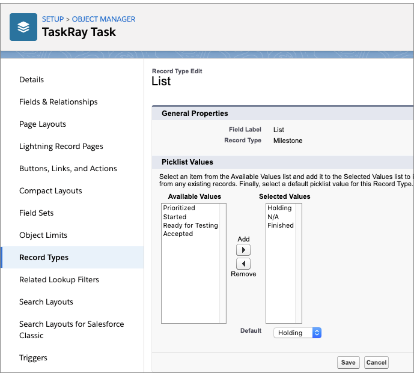The width and height of the screenshot is (414, 376).
Task: Open Fields & Relationships section
Action: [58, 102]
